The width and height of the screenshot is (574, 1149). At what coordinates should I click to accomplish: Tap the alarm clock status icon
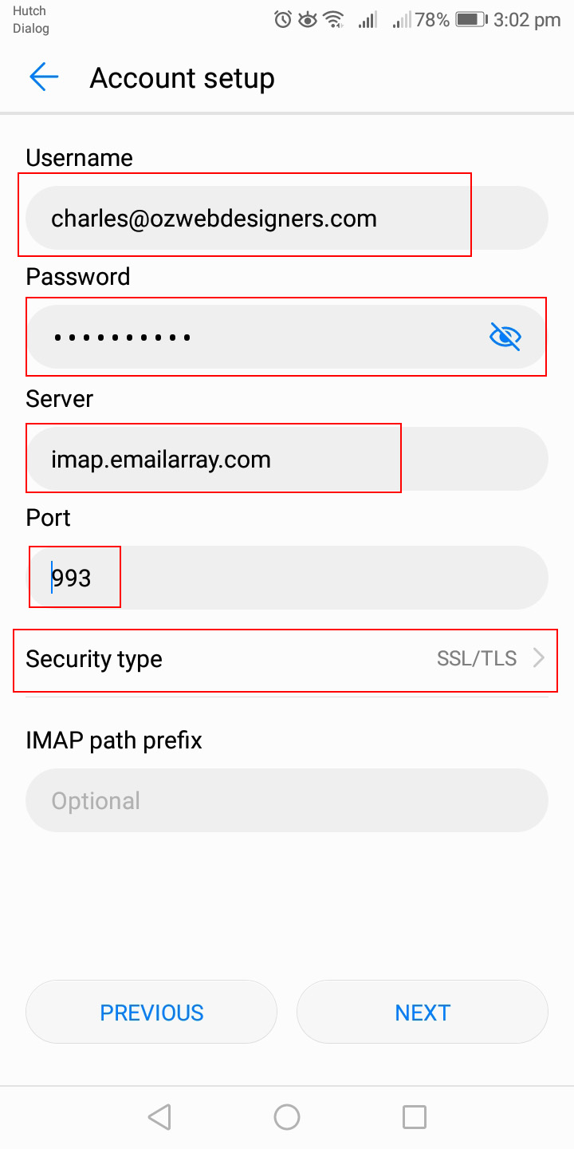[283, 20]
